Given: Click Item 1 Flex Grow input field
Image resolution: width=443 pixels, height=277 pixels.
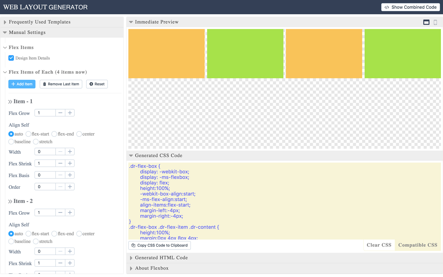Looking at the screenshot, I should click(x=45, y=113).
